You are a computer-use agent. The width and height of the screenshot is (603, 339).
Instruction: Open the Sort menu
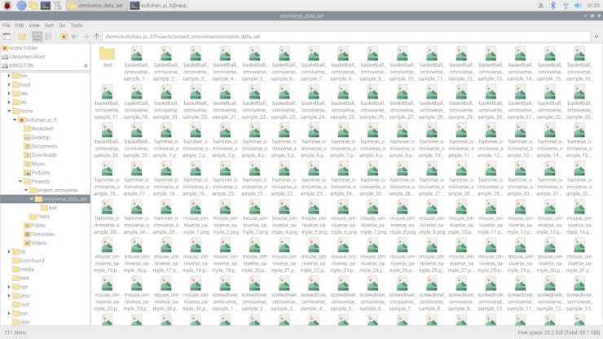click(49, 25)
